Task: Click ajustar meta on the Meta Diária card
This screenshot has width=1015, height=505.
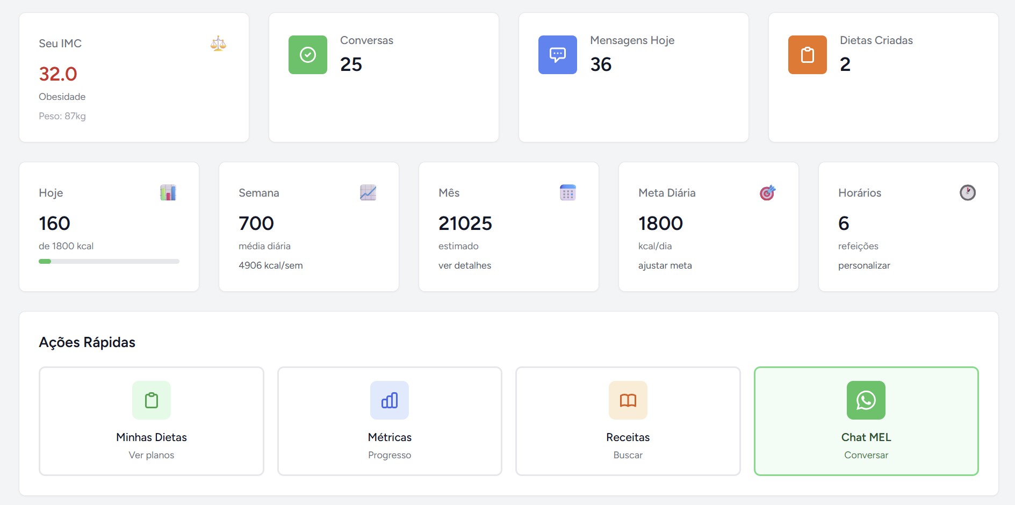Action: pyautogui.click(x=665, y=265)
